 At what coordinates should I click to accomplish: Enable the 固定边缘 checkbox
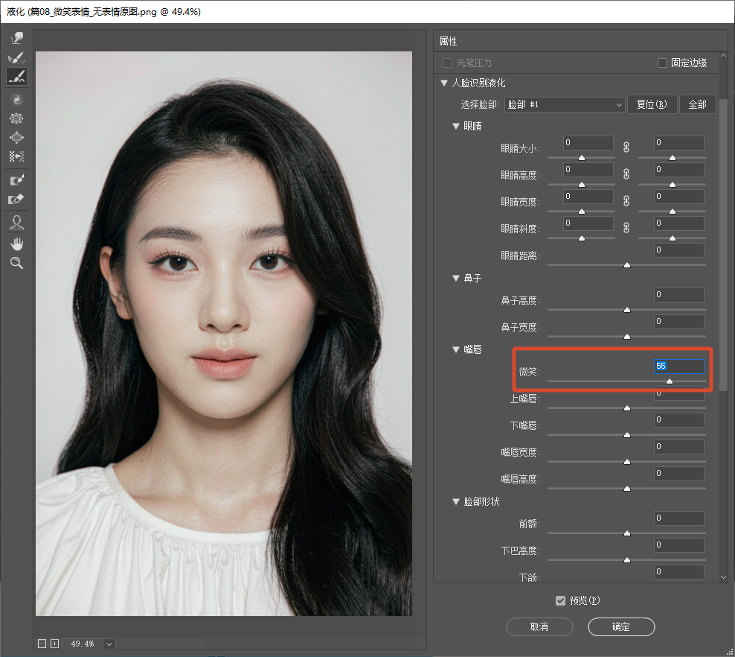pyautogui.click(x=662, y=63)
